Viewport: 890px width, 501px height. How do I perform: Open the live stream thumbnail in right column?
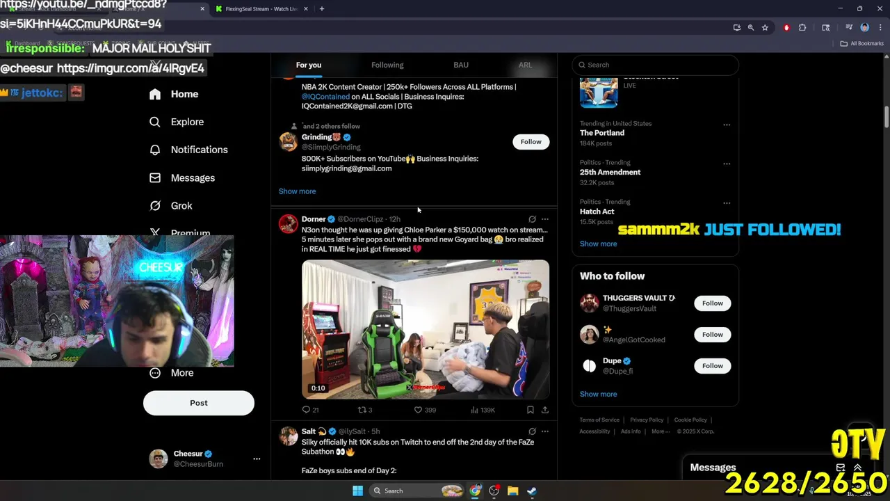(599, 93)
